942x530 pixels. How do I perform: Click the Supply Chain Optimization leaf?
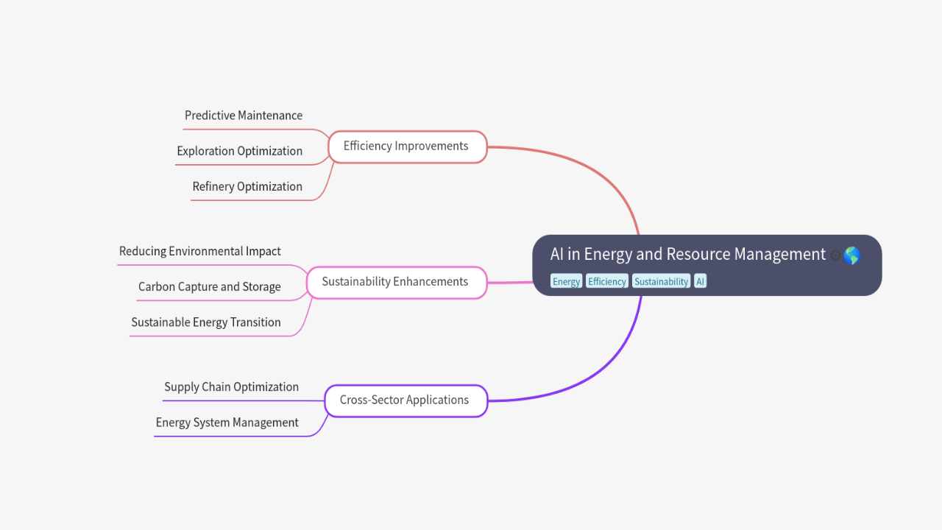point(232,387)
